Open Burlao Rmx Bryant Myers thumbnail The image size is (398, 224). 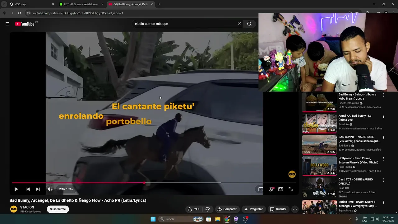pos(319,207)
